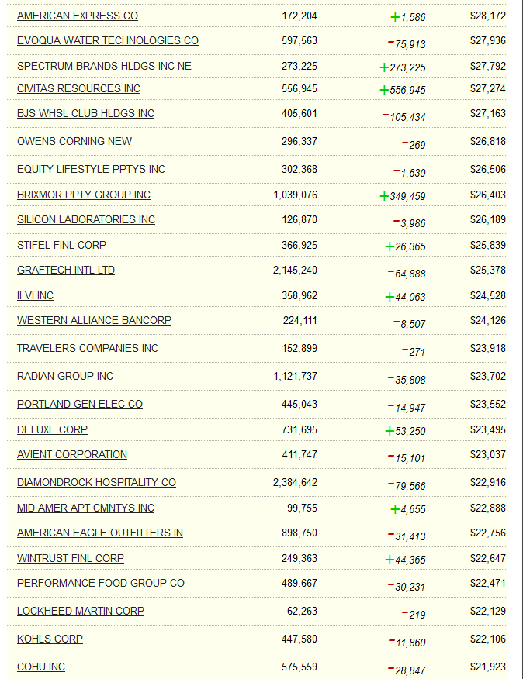Click the value $27,274

click(488, 89)
